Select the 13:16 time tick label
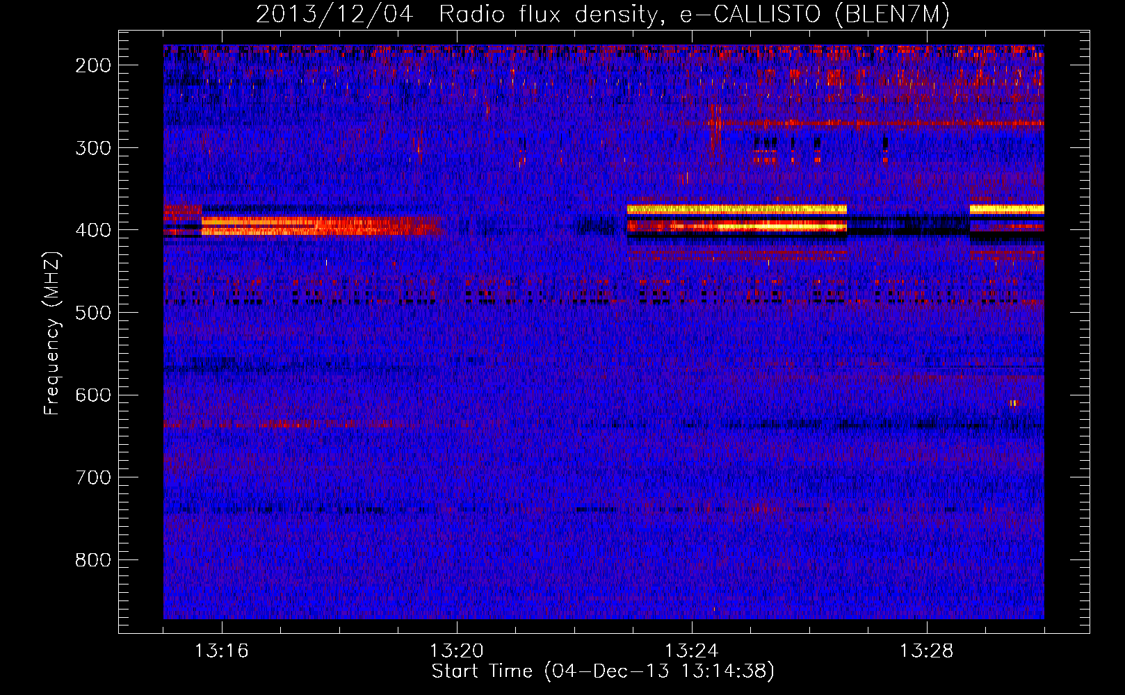 tap(222, 651)
